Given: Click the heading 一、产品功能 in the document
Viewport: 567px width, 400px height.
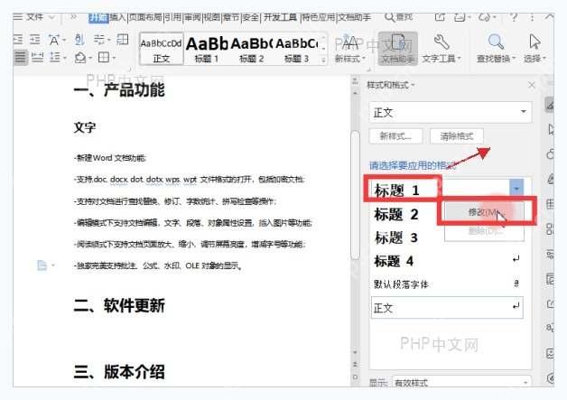Looking at the screenshot, I should (119, 89).
